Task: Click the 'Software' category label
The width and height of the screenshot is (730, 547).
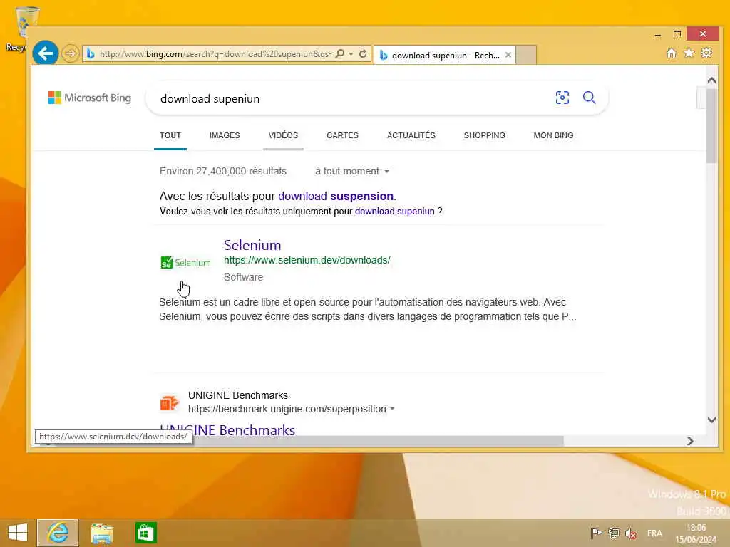Action: (x=244, y=277)
